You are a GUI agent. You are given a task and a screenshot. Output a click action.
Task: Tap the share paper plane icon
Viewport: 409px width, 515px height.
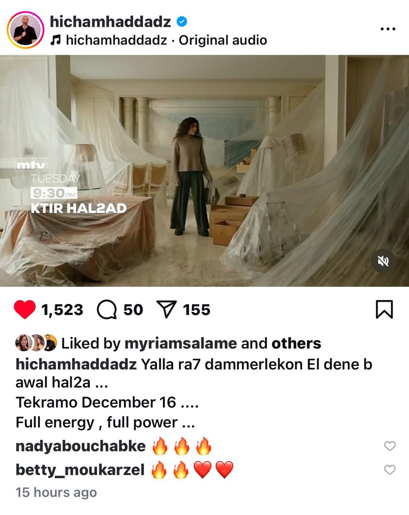[x=166, y=310]
